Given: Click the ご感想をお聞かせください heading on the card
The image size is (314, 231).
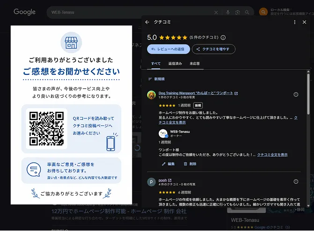Looking at the screenshot, I should 71,72.
